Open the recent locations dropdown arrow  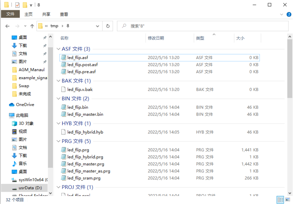(x=25, y=26)
